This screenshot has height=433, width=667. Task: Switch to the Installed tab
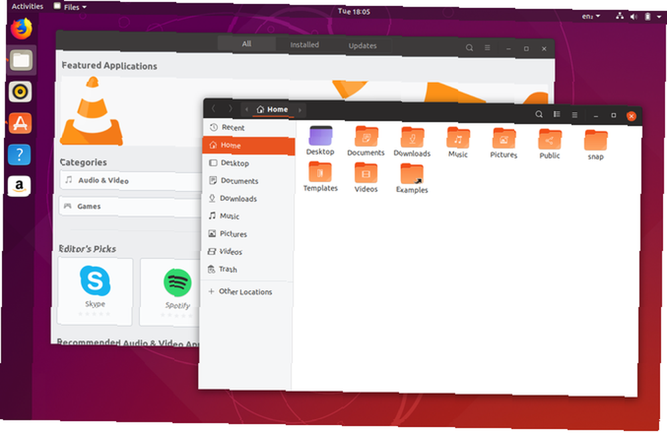[305, 45]
